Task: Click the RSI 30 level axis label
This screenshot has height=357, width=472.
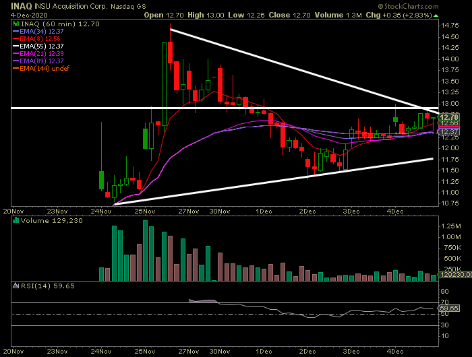Action: [445, 325]
